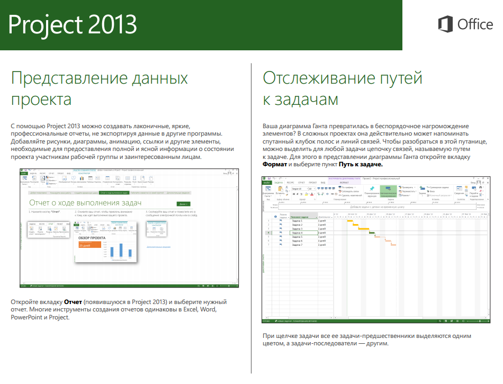
Task: Open the ФАЙЛ tab in the Gantt screenshot
Action: [x=267, y=183]
